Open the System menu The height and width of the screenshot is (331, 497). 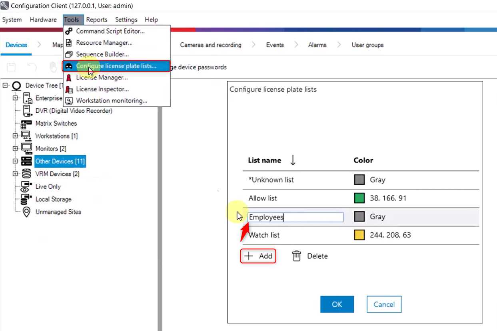(x=12, y=20)
